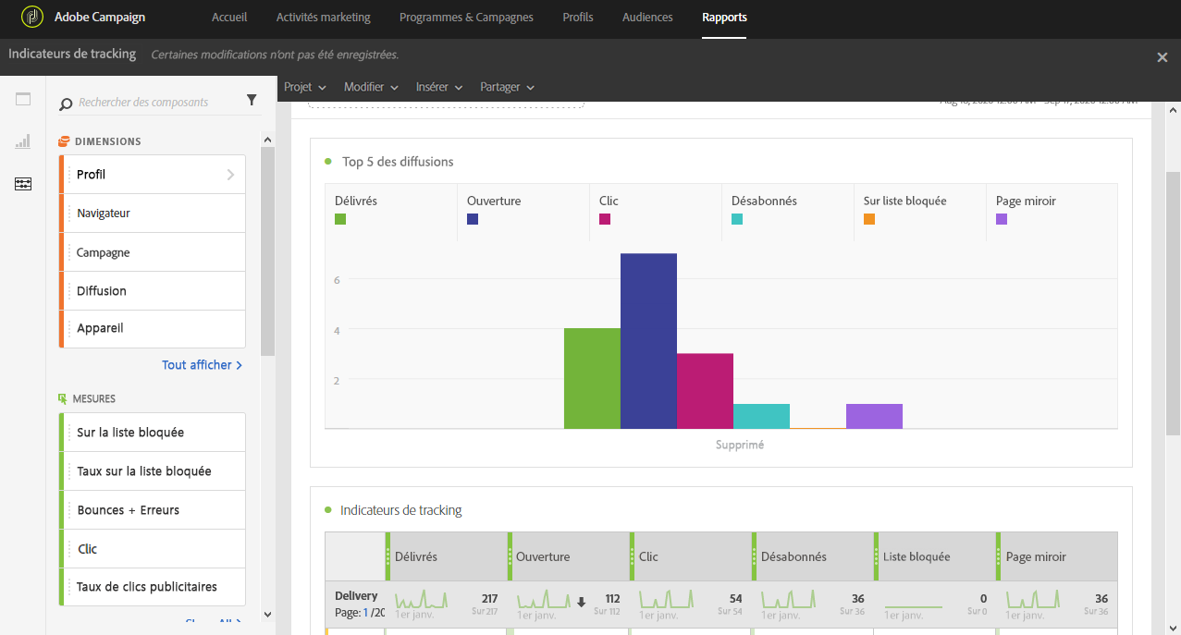Click the Indicateurs de tracking panel title

tap(400, 510)
